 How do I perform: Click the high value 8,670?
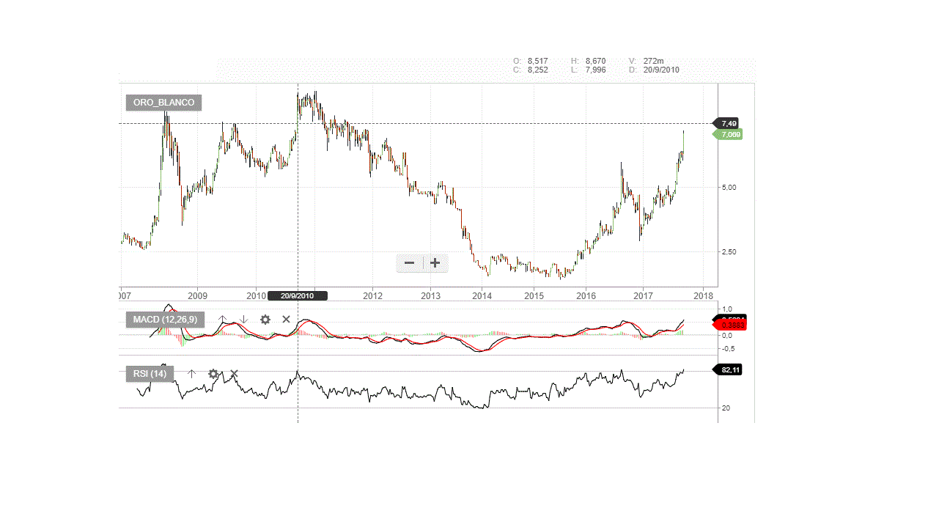tap(596, 61)
